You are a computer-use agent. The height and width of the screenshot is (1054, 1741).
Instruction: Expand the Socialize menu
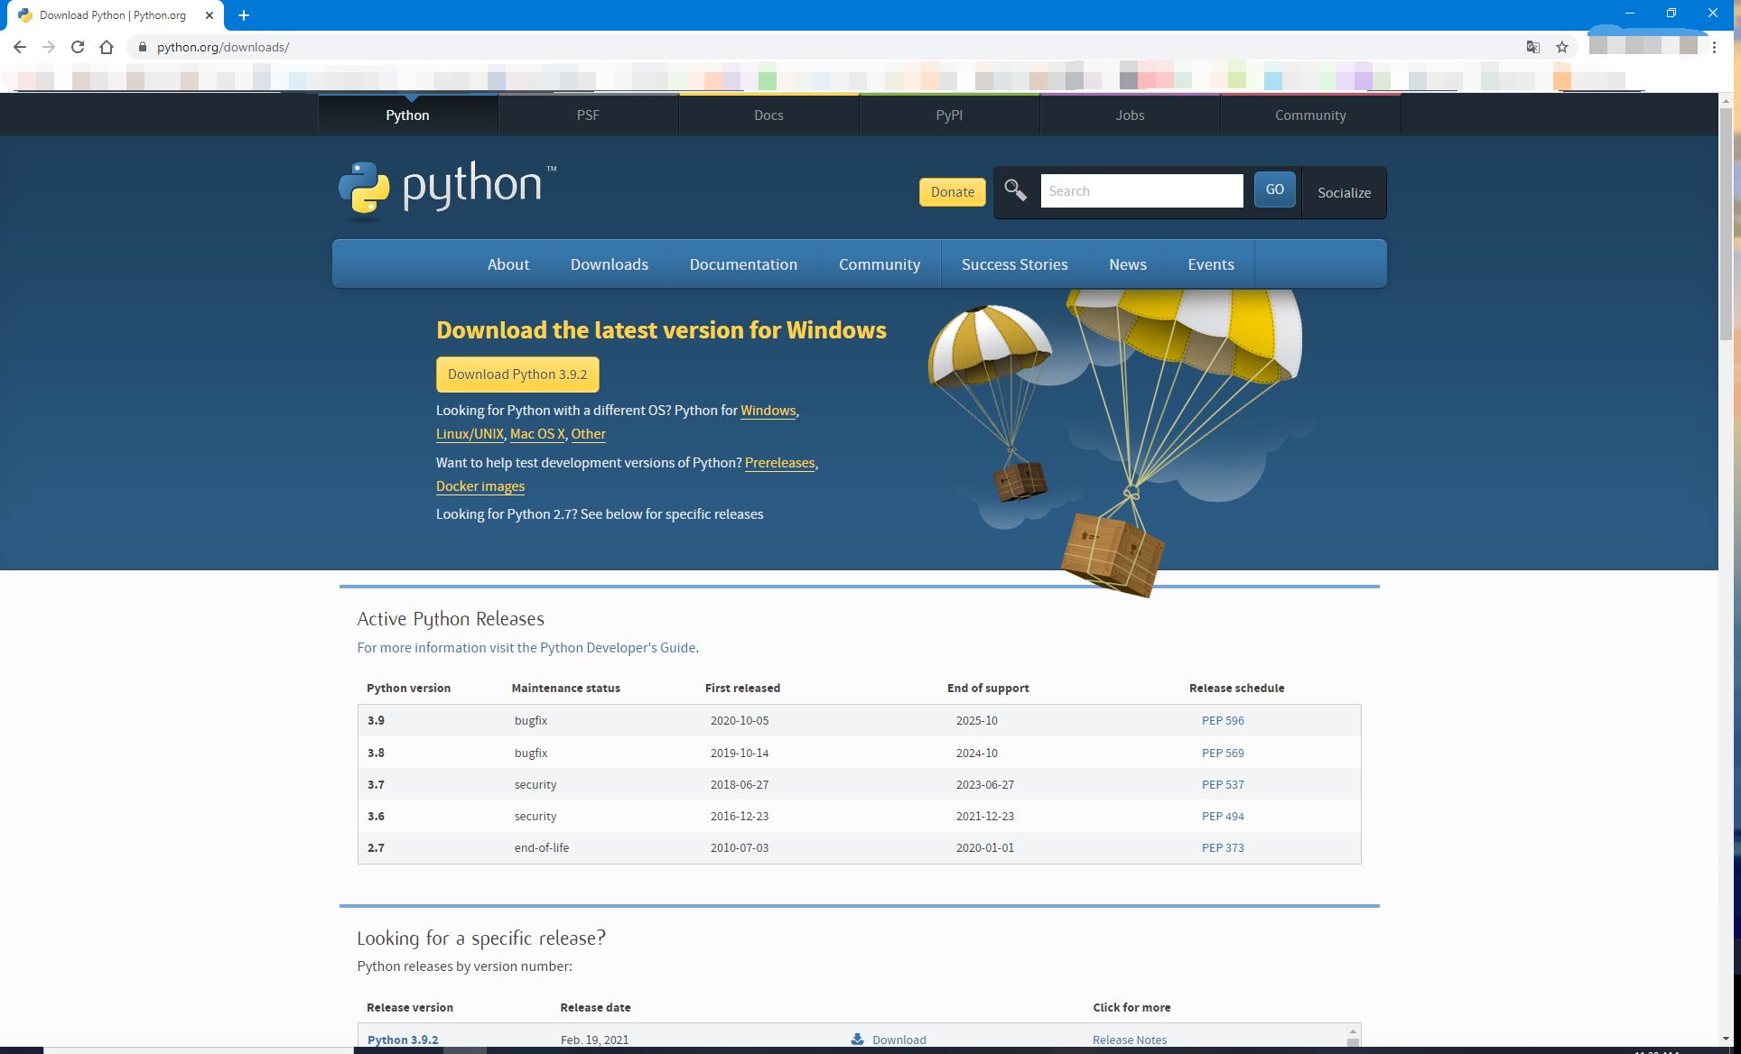click(x=1344, y=192)
